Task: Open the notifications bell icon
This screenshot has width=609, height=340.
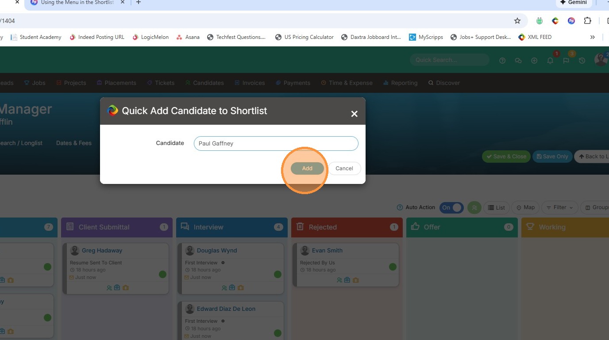Action: point(550,61)
